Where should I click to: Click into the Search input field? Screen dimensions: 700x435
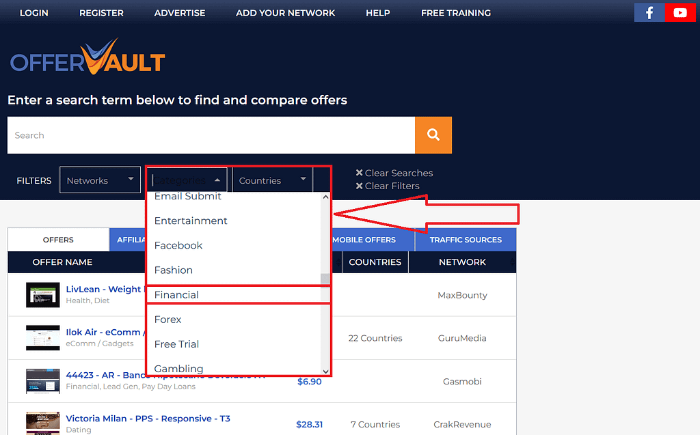(x=211, y=135)
